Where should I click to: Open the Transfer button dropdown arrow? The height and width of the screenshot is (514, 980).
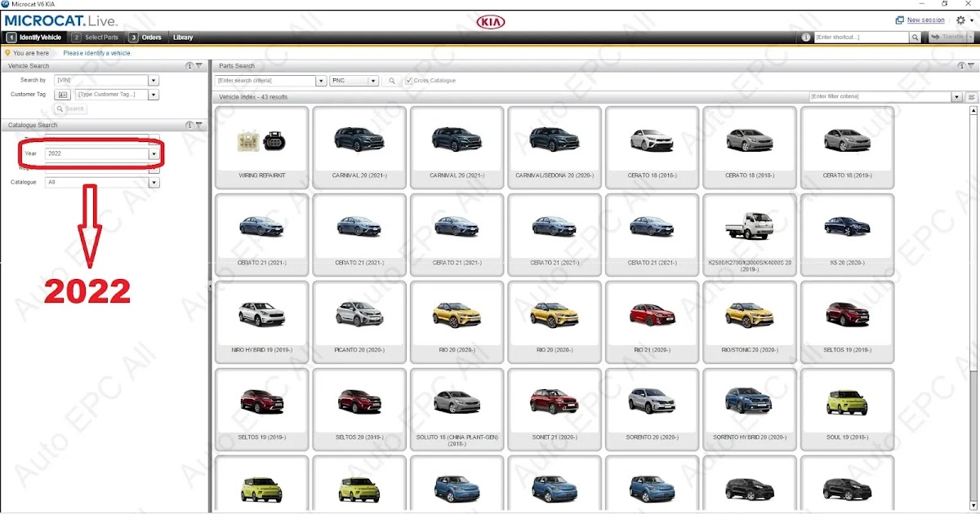tap(970, 38)
